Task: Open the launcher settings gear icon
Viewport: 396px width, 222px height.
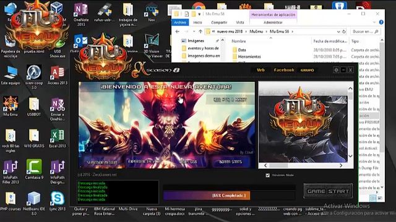Action: coord(336,70)
